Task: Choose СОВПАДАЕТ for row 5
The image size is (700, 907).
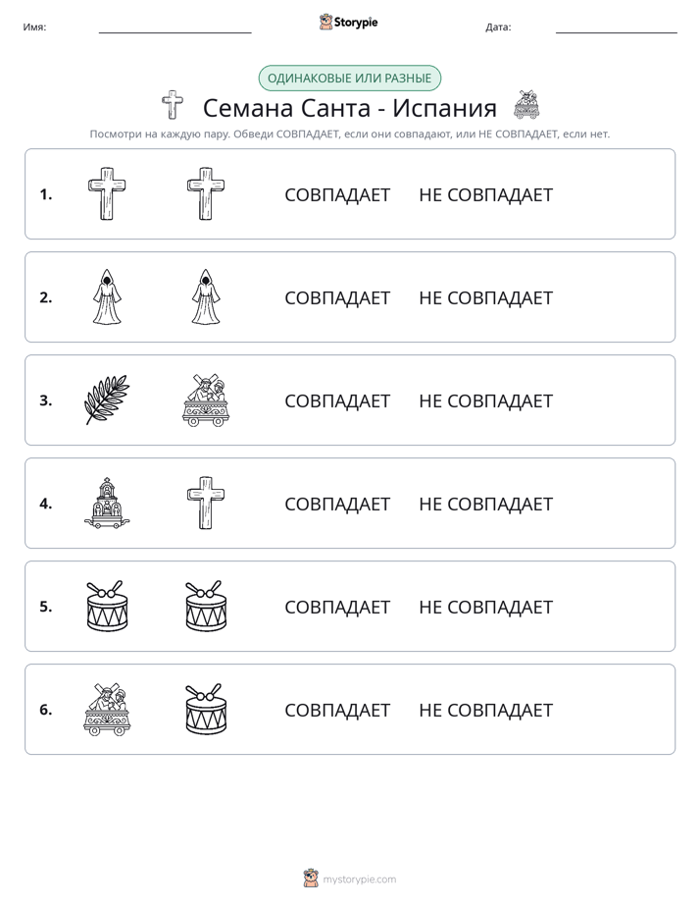Action: coord(337,607)
